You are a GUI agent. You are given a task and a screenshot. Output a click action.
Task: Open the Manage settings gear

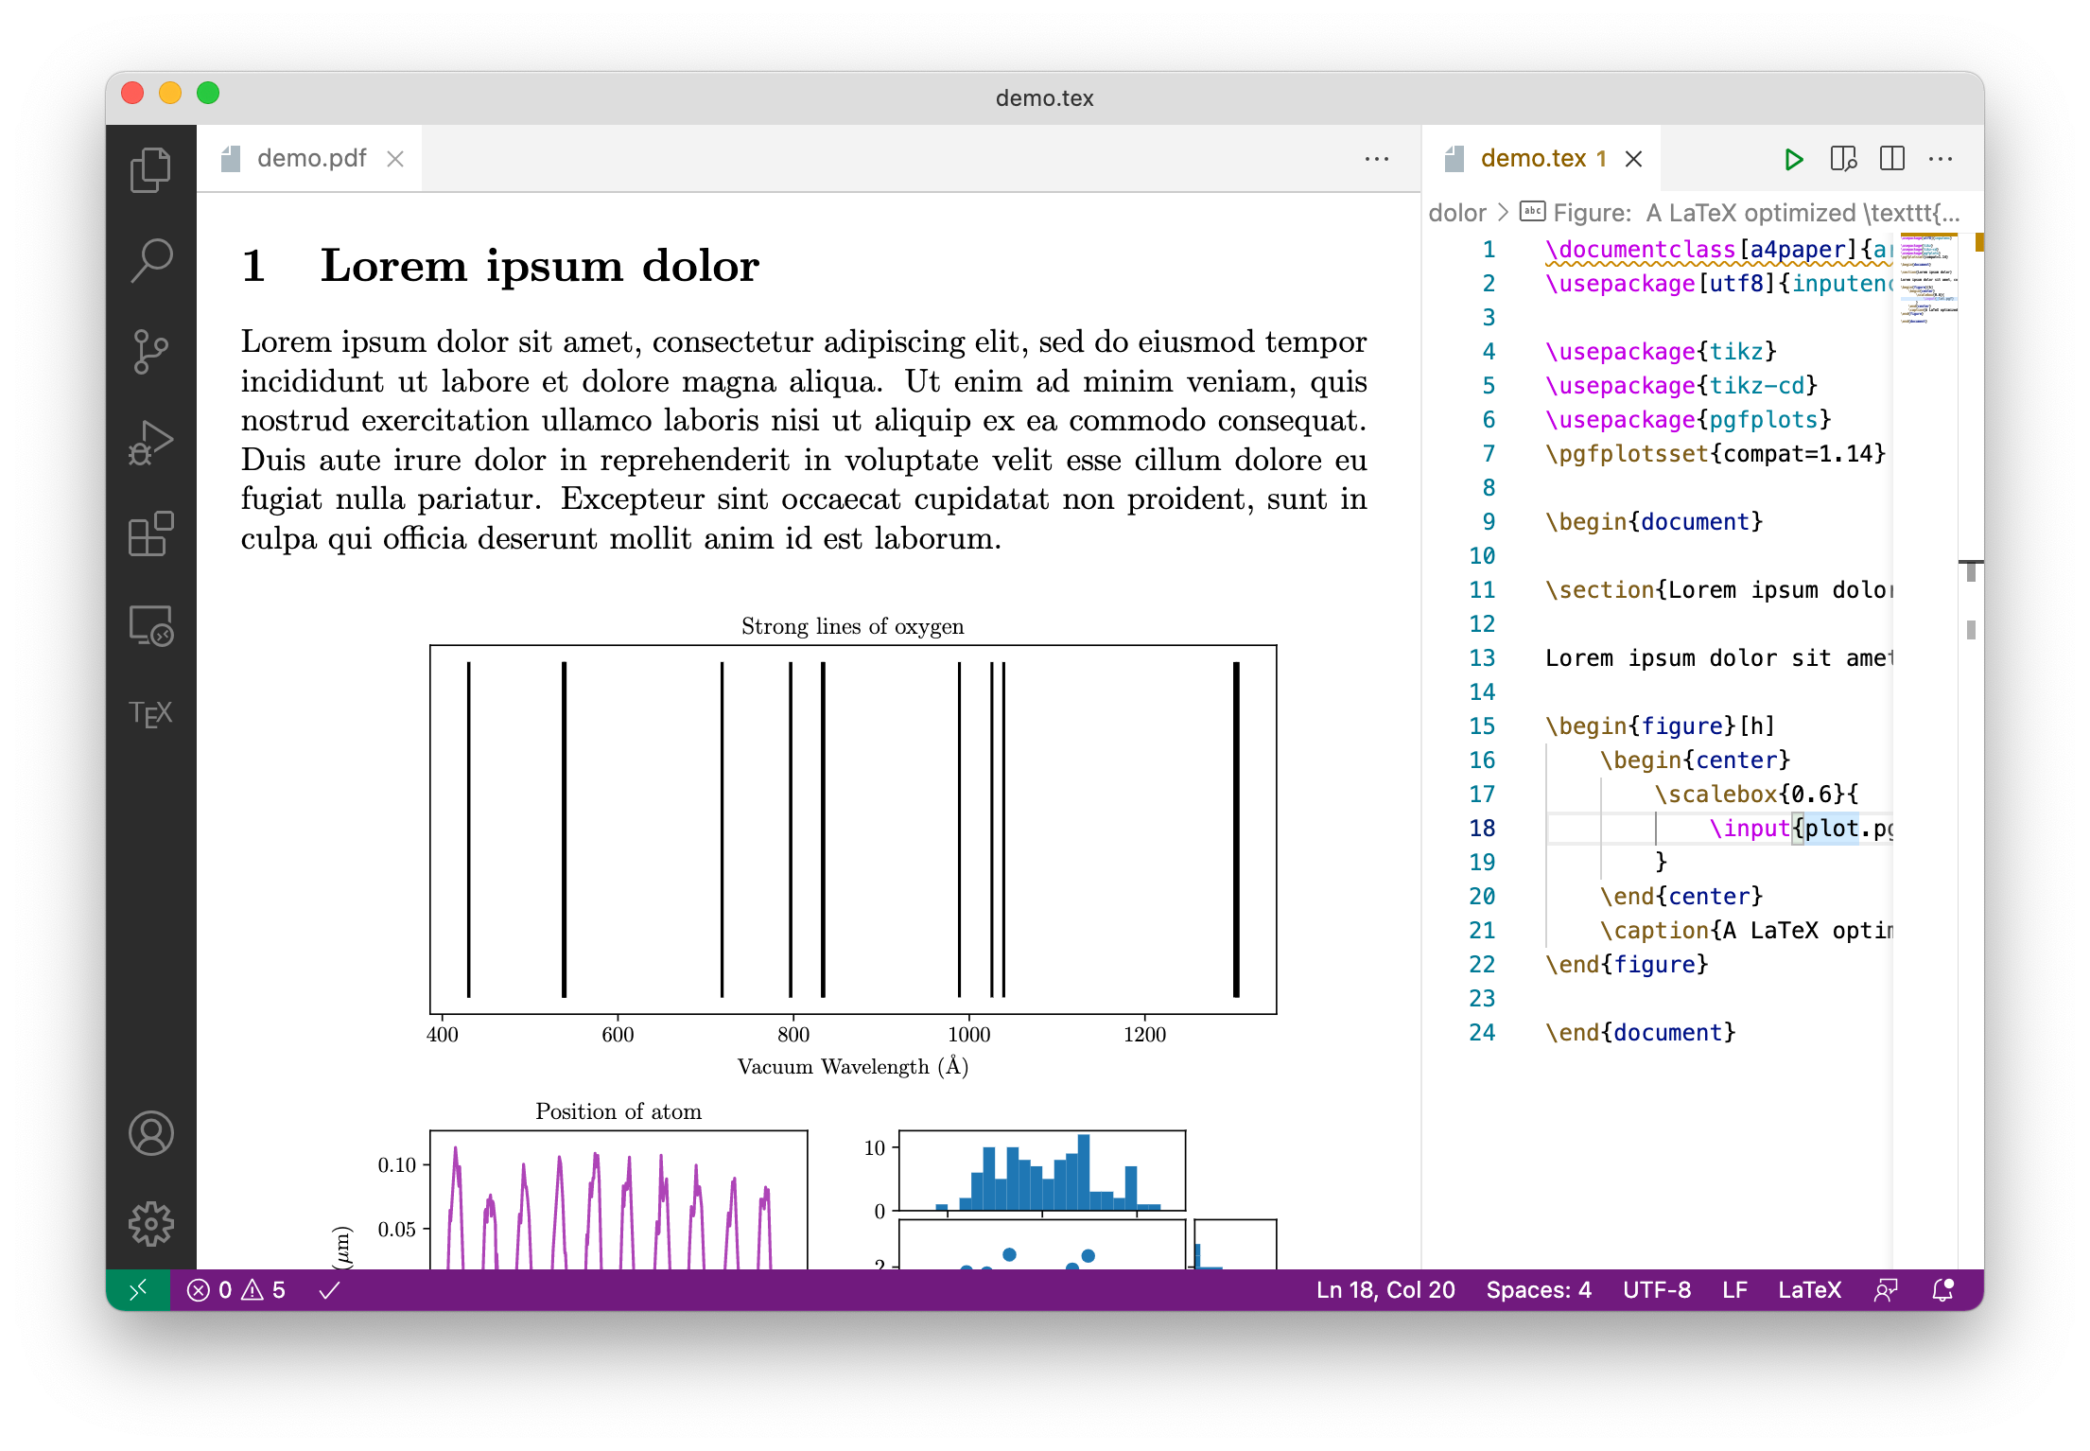[x=150, y=1224]
